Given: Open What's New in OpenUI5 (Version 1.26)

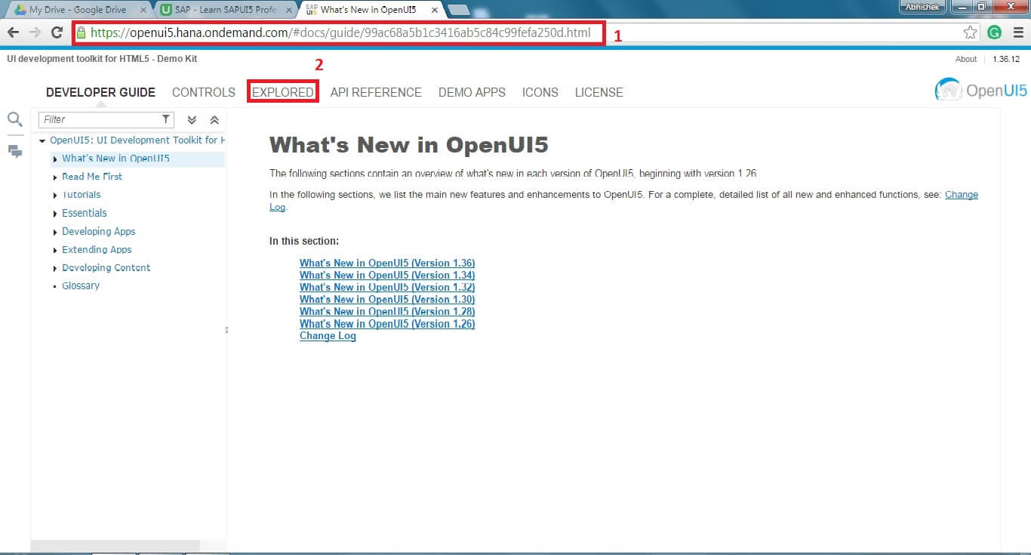Looking at the screenshot, I should coord(387,324).
